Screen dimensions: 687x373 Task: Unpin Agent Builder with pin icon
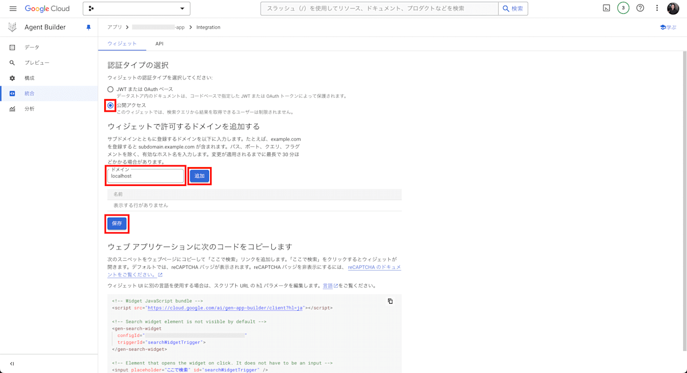click(88, 27)
